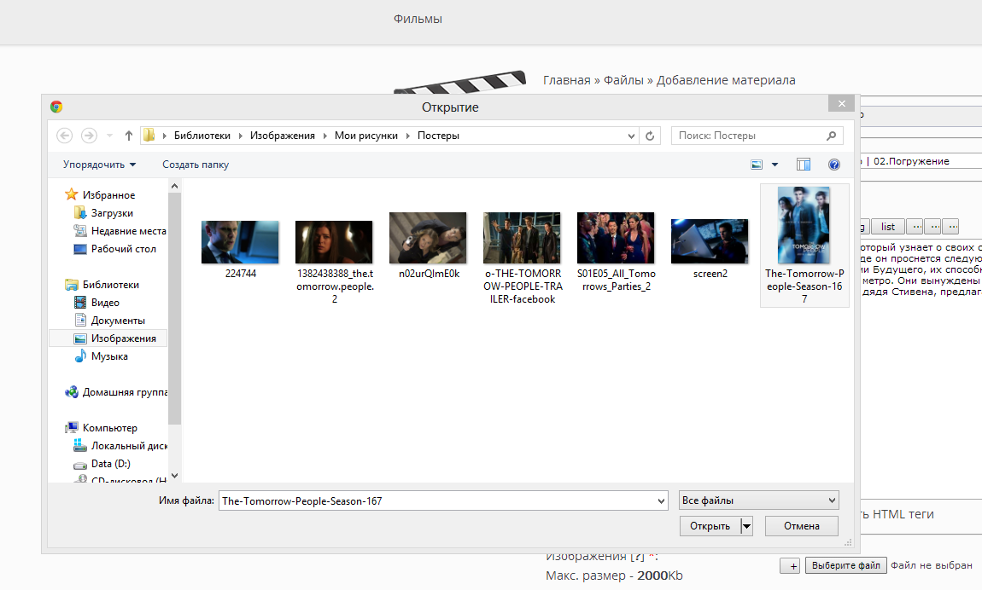This screenshot has width=982, height=590.
Task: Select The-Tomorrow-People-Season-167 poster
Action: pyautogui.click(x=804, y=246)
